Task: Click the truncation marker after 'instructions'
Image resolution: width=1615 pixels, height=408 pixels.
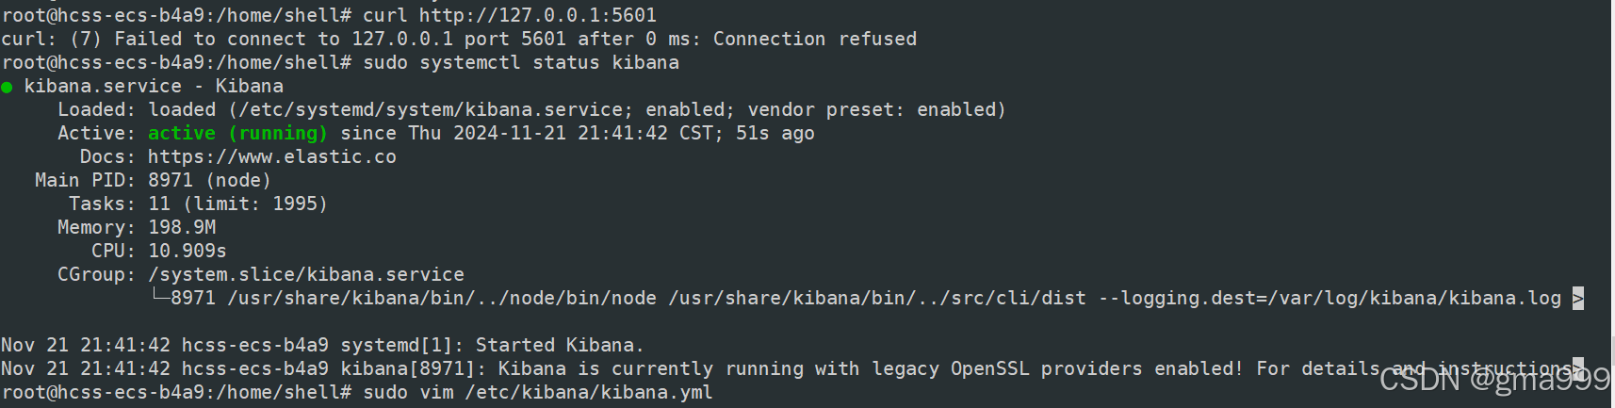Action: point(1577,368)
